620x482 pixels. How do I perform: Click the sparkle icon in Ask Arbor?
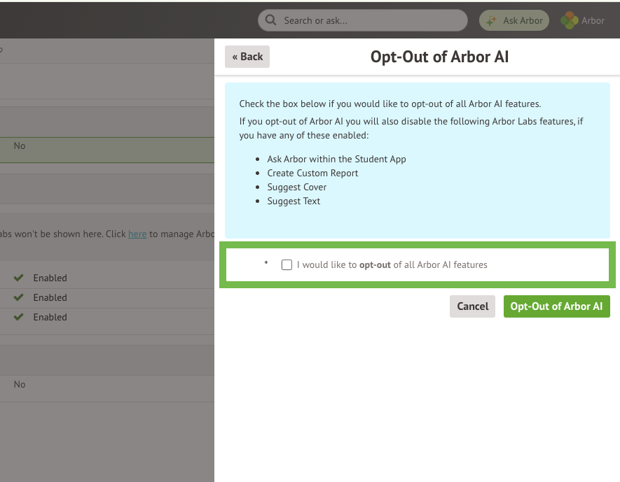[x=492, y=20]
